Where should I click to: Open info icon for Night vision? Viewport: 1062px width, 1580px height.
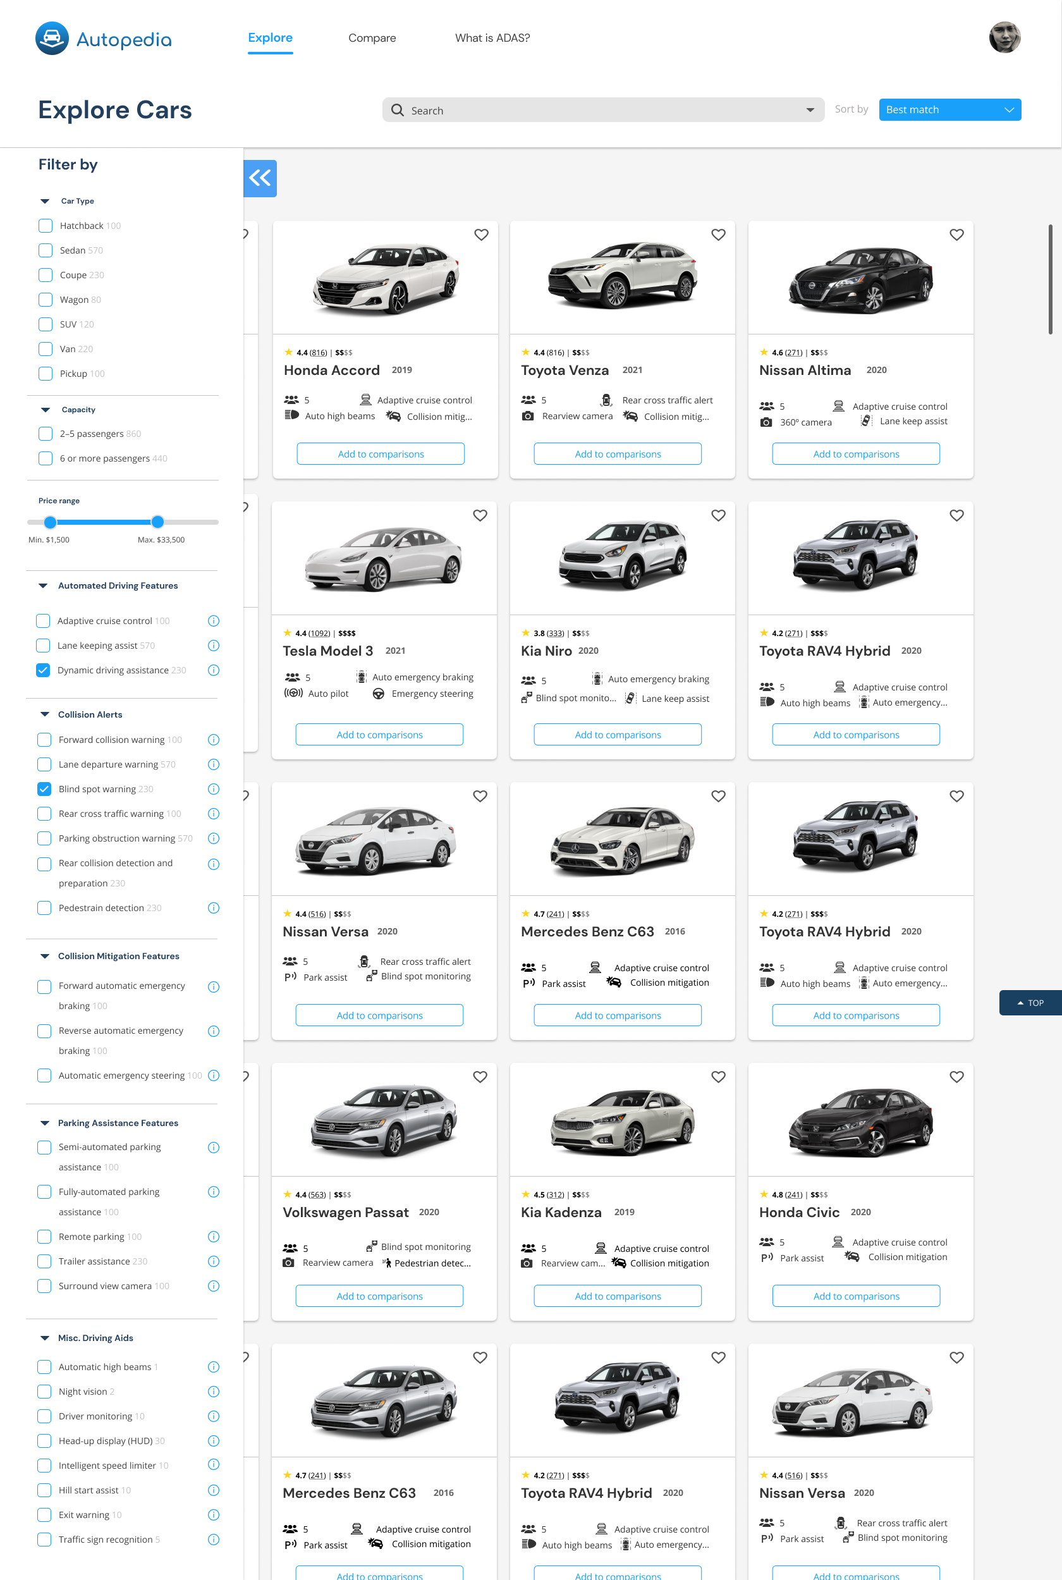(214, 1392)
